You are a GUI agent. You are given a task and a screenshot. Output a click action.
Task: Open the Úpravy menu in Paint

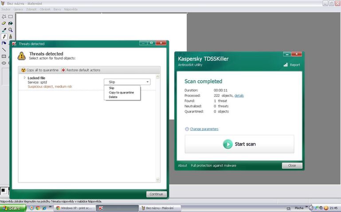click(18, 9)
